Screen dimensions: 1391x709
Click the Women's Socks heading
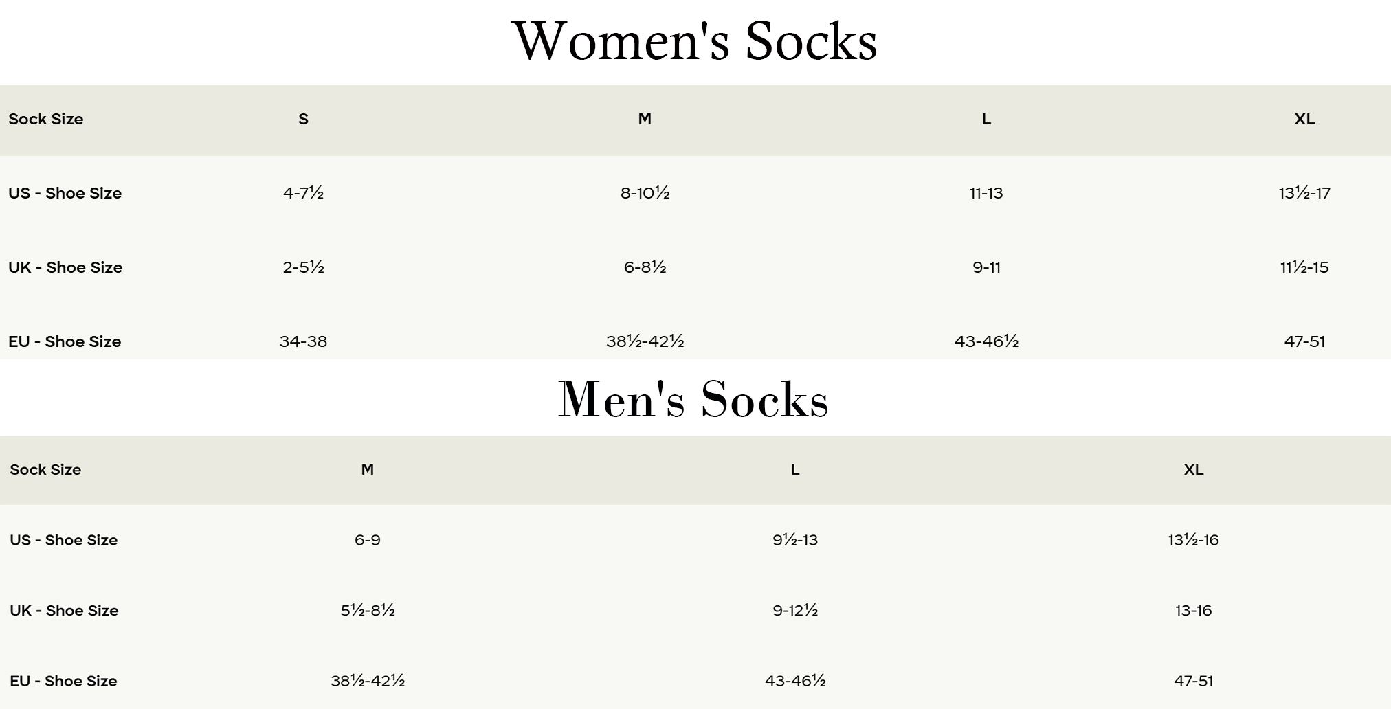(x=694, y=41)
